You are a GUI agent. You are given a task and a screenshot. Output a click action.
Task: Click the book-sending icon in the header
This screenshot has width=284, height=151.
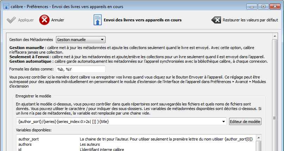pos(97,20)
